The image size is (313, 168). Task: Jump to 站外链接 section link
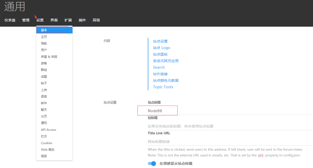(x=160, y=74)
